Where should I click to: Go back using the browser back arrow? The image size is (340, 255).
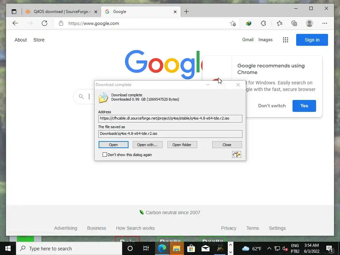[x=15, y=23]
